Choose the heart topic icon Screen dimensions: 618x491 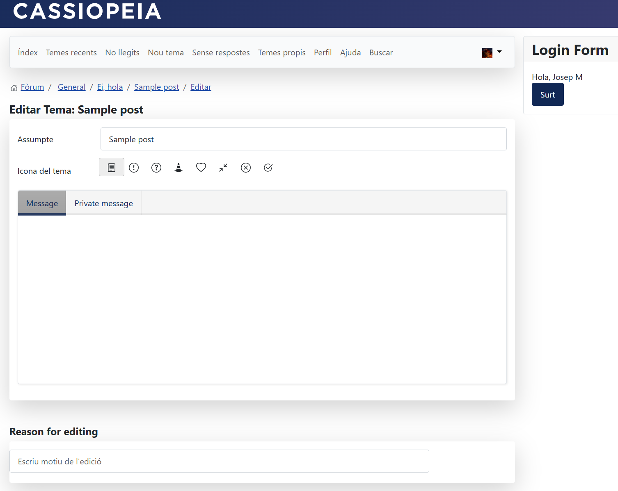(x=201, y=168)
